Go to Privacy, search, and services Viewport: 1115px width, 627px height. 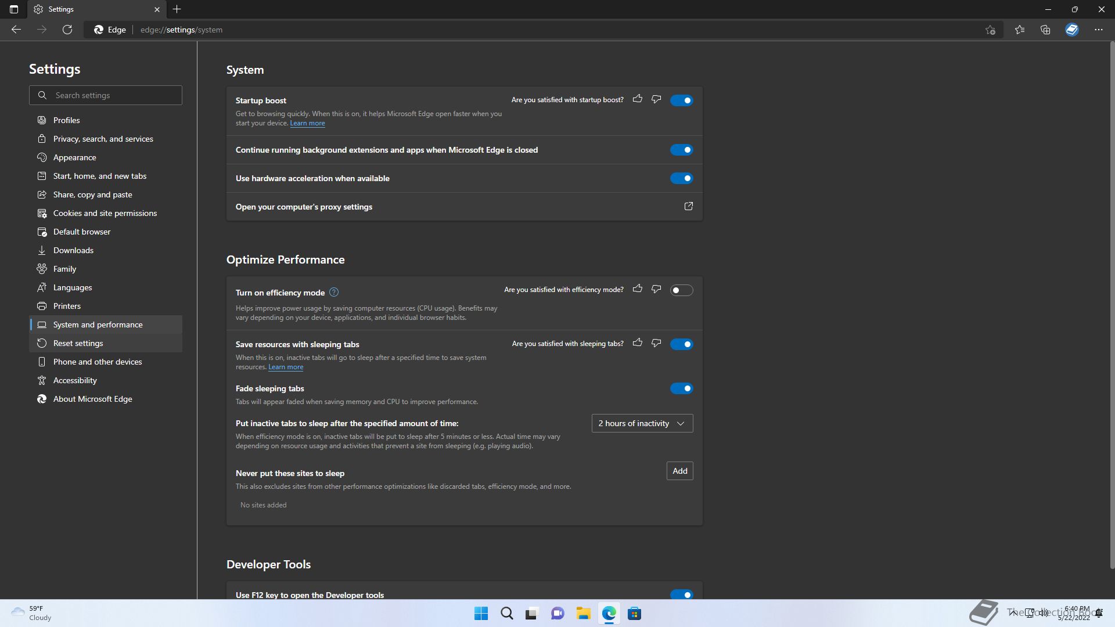click(x=106, y=139)
